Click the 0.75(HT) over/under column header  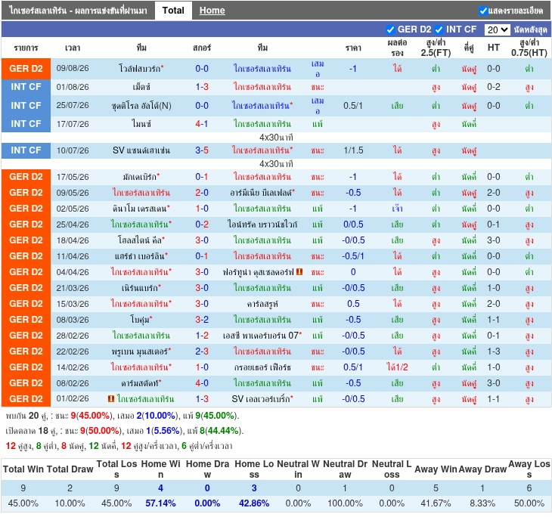click(x=529, y=48)
